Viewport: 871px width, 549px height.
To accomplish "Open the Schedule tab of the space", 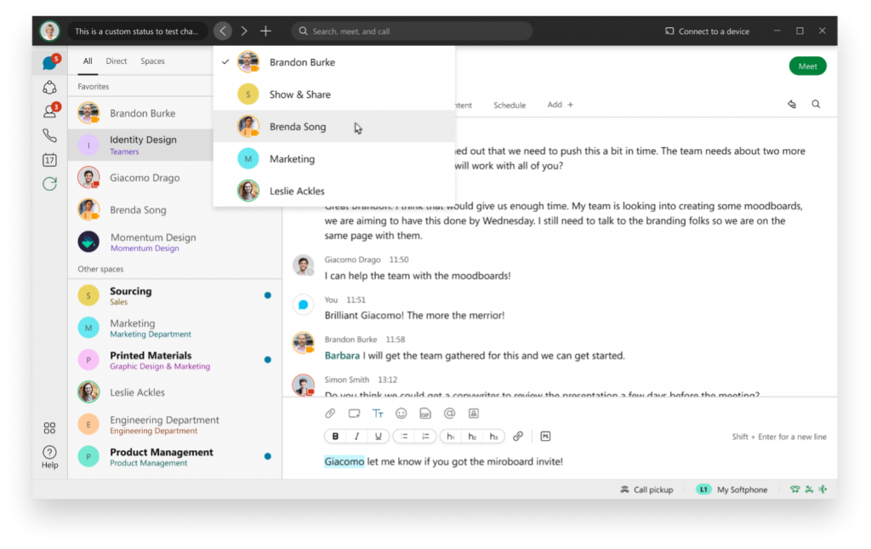I will (x=510, y=105).
